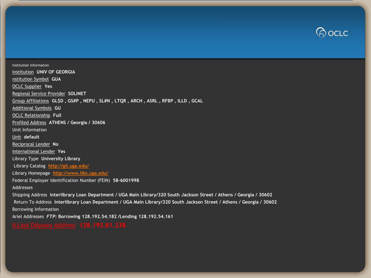This screenshot has height=278, width=371.
Task: Click the GCAL group affiliation code
Action: [197, 101]
